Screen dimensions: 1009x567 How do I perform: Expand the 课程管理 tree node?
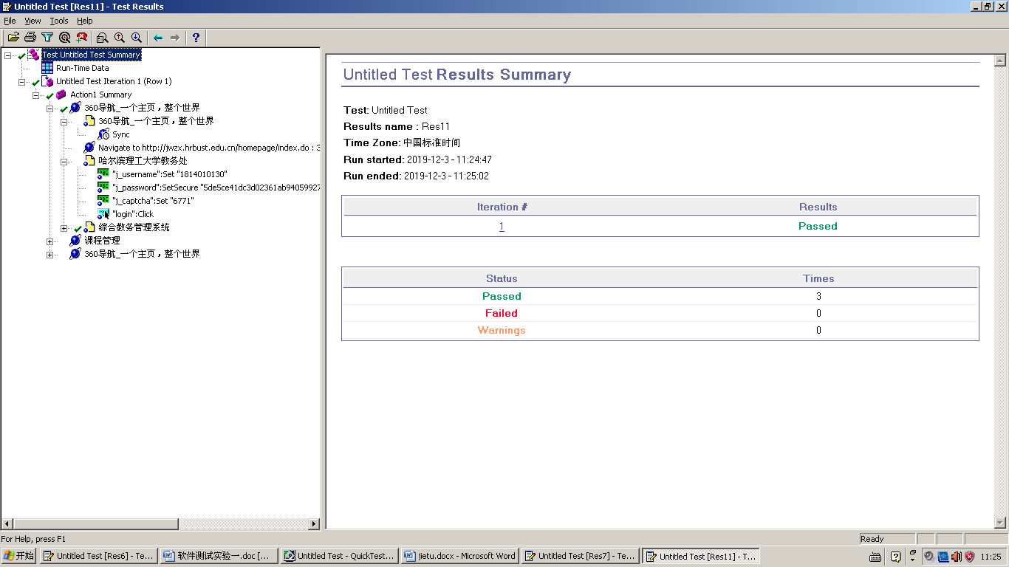[x=50, y=241]
